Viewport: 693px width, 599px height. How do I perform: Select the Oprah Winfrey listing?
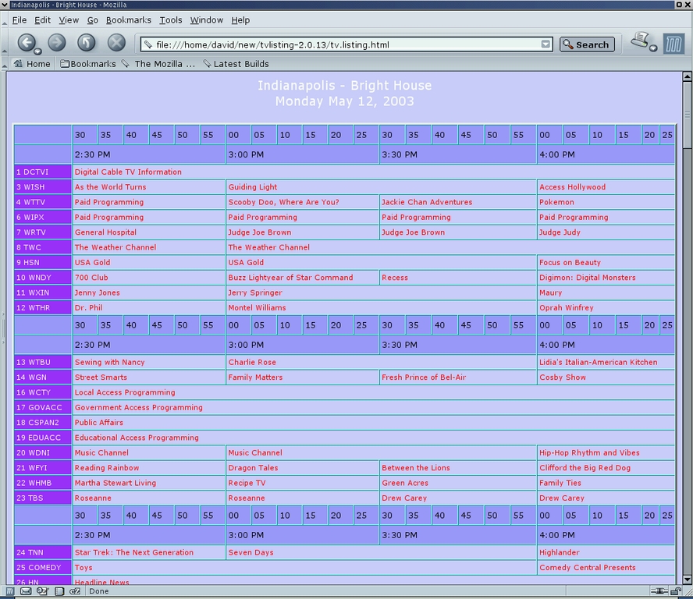[x=566, y=308]
